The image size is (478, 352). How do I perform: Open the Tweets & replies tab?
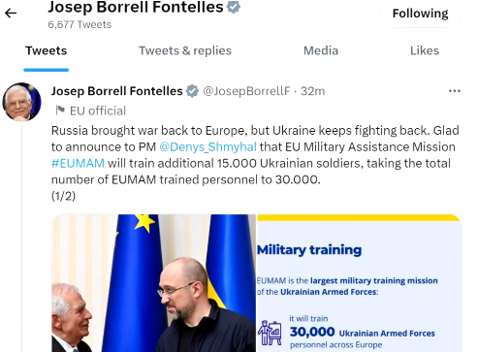tap(185, 50)
